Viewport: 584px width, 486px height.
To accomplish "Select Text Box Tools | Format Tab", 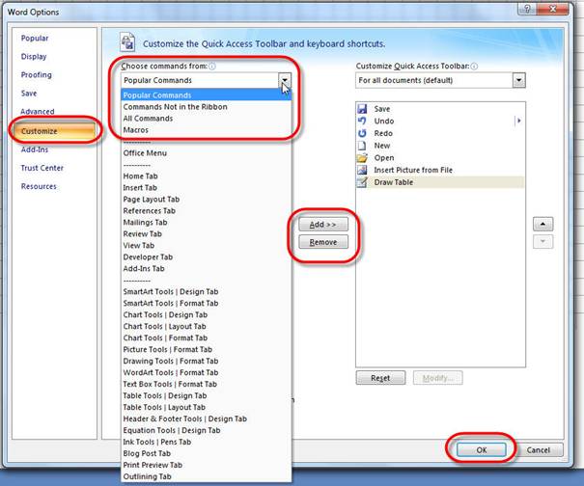I will [206, 384].
